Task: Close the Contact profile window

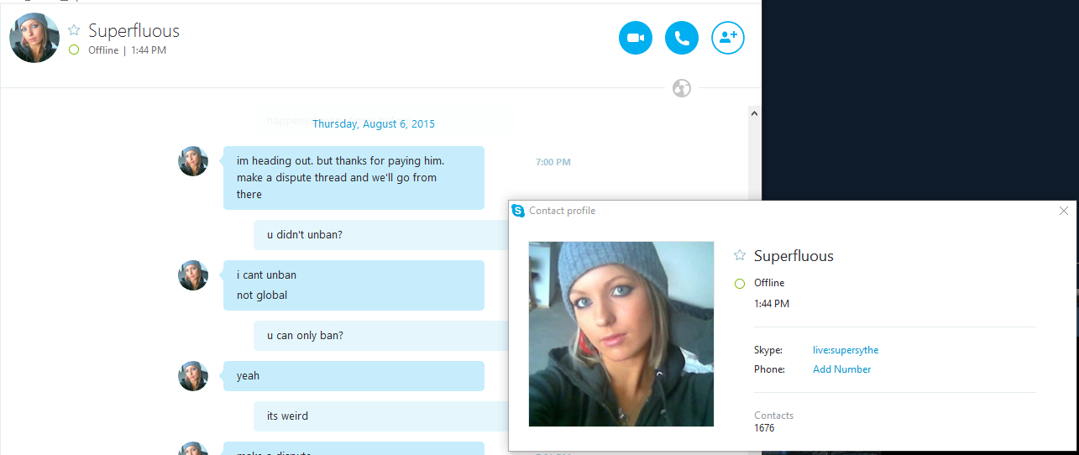Action: (1064, 211)
